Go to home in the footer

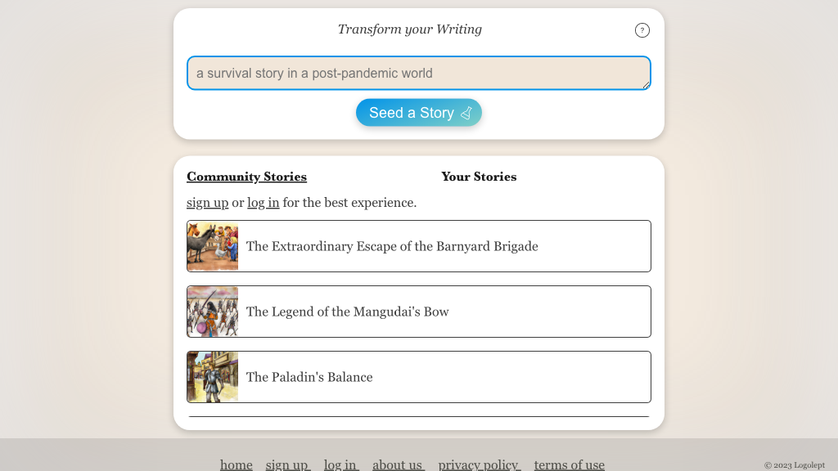tap(237, 464)
